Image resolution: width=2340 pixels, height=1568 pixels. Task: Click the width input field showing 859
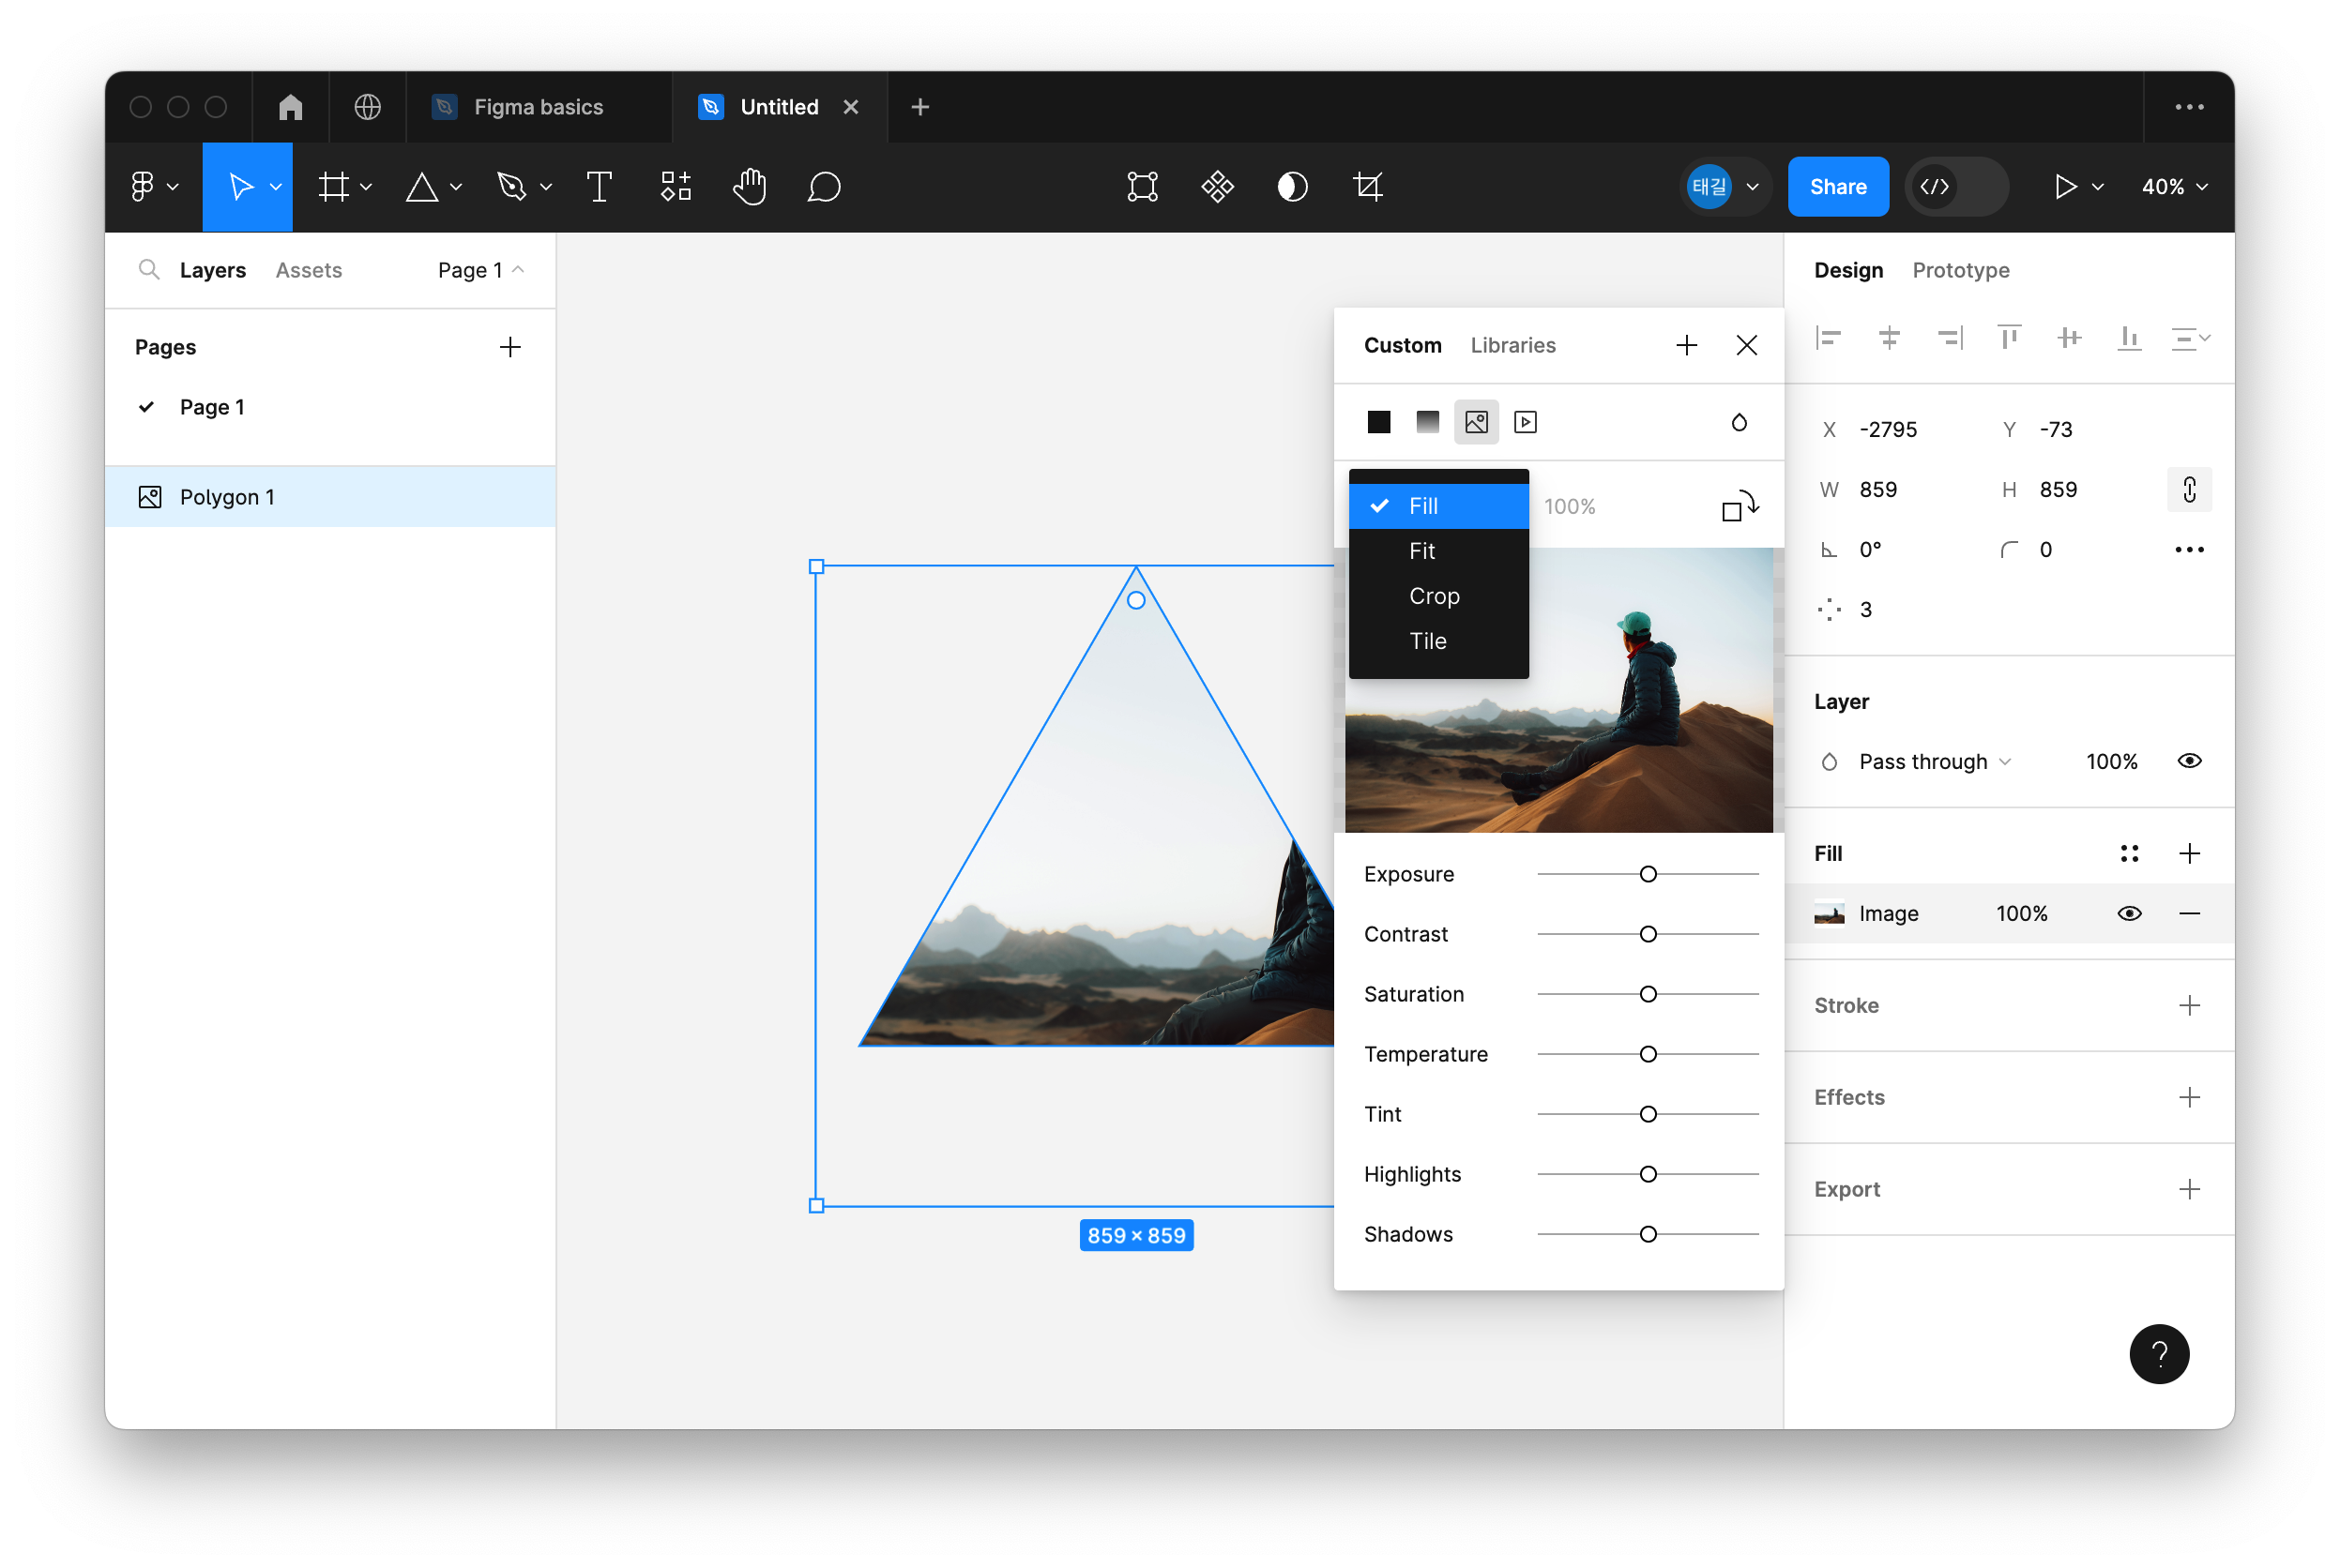point(1877,490)
